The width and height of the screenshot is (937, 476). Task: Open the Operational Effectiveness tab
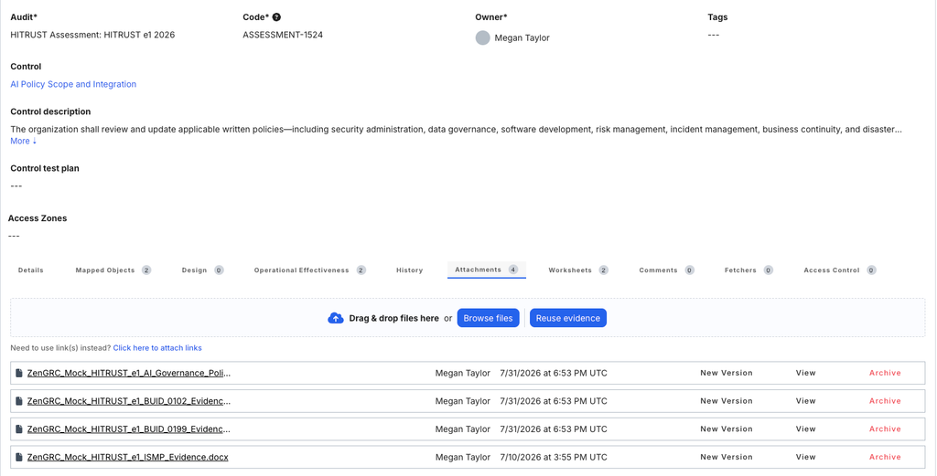coord(309,270)
